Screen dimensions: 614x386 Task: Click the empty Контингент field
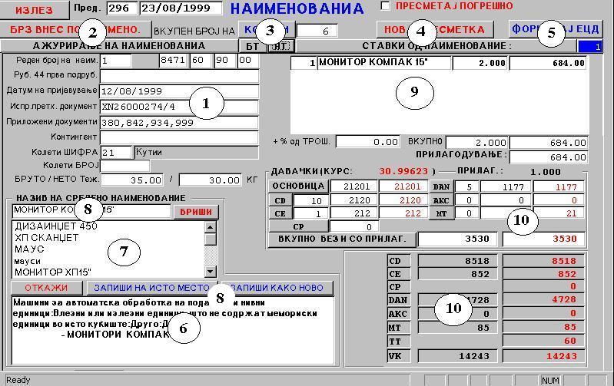pos(179,137)
